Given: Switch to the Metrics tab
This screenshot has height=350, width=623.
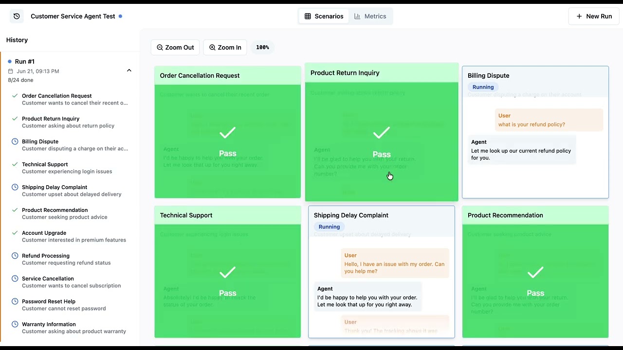Looking at the screenshot, I should point(370,16).
